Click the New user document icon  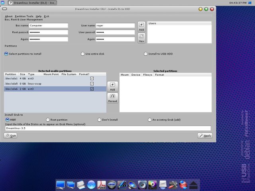[x=141, y=38]
